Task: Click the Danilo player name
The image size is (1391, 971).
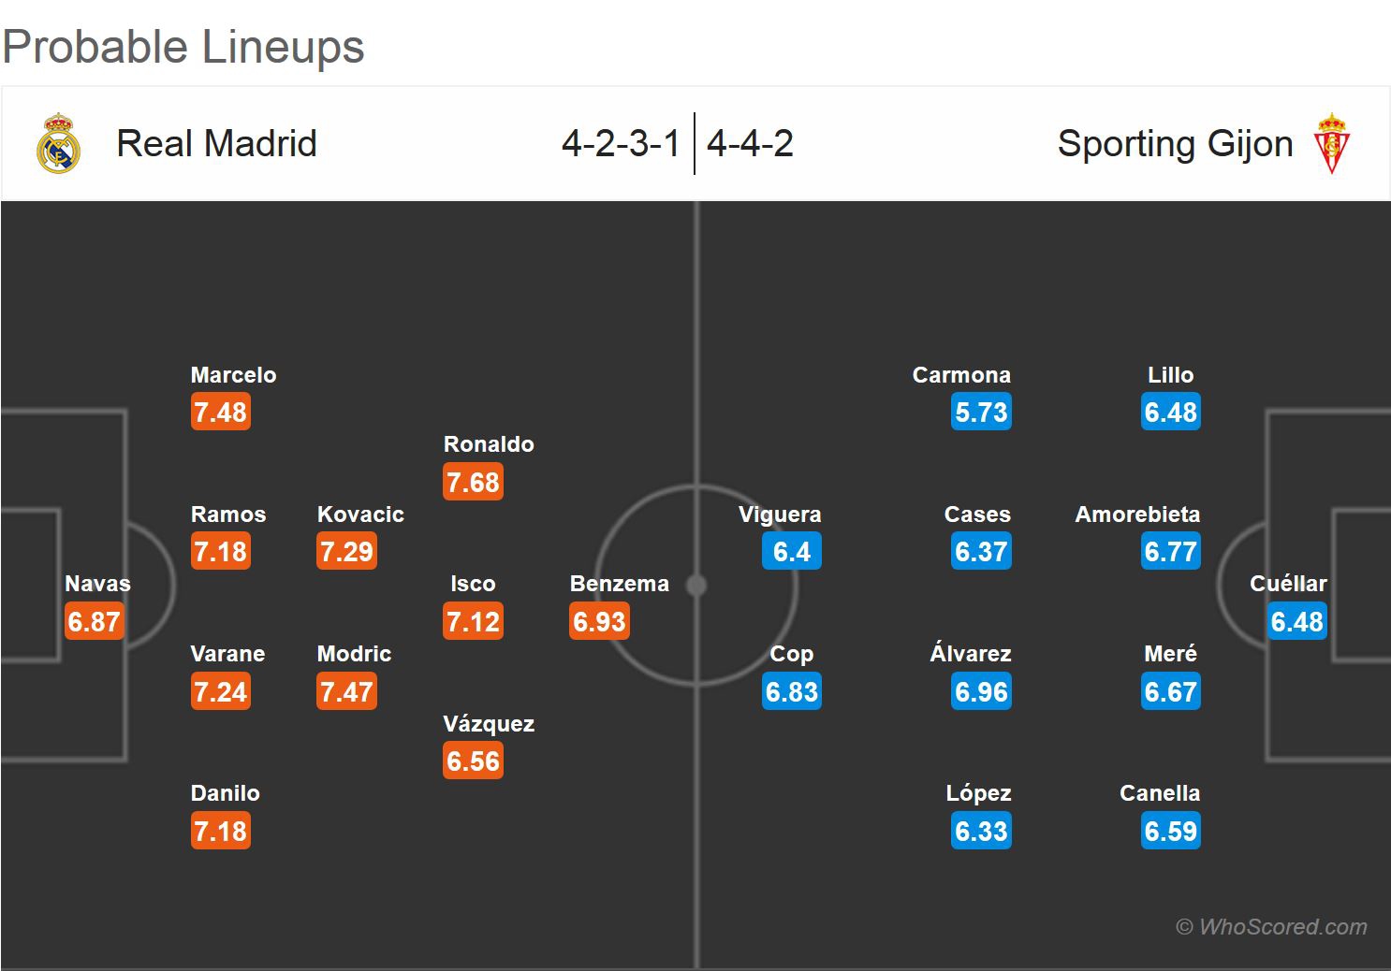Action: (226, 793)
